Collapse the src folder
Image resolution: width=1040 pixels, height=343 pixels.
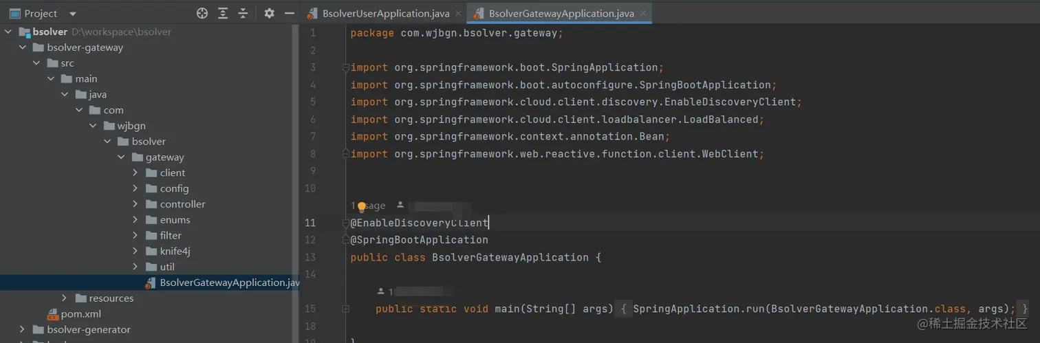click(x=37, y=63)
